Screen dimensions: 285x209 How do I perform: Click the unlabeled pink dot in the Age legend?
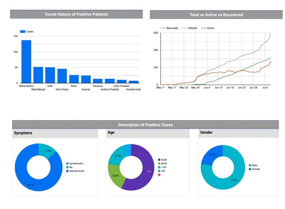159,175
